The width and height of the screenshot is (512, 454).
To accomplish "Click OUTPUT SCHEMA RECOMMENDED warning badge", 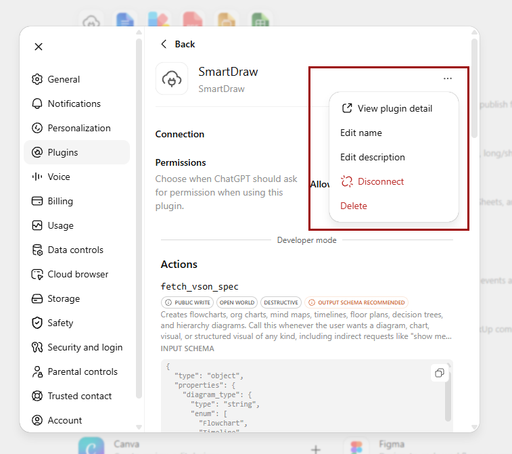I will coord(356,302).
